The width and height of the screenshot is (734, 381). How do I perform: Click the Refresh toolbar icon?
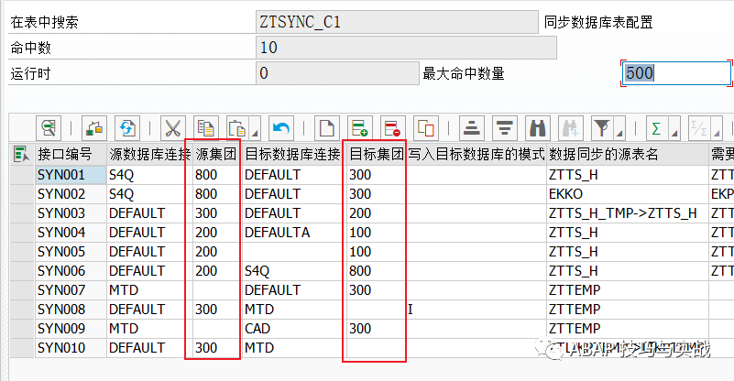(126, 128)
